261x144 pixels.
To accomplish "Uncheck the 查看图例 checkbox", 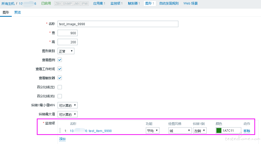I will 60,60.
